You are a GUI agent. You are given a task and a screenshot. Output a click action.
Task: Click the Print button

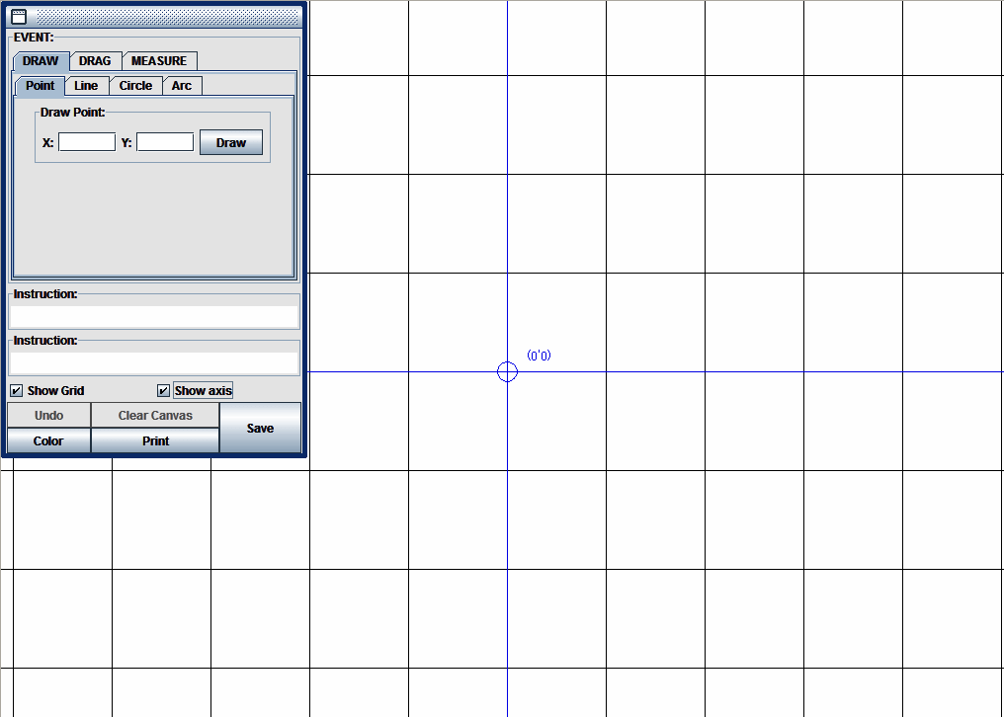(155, 441)
